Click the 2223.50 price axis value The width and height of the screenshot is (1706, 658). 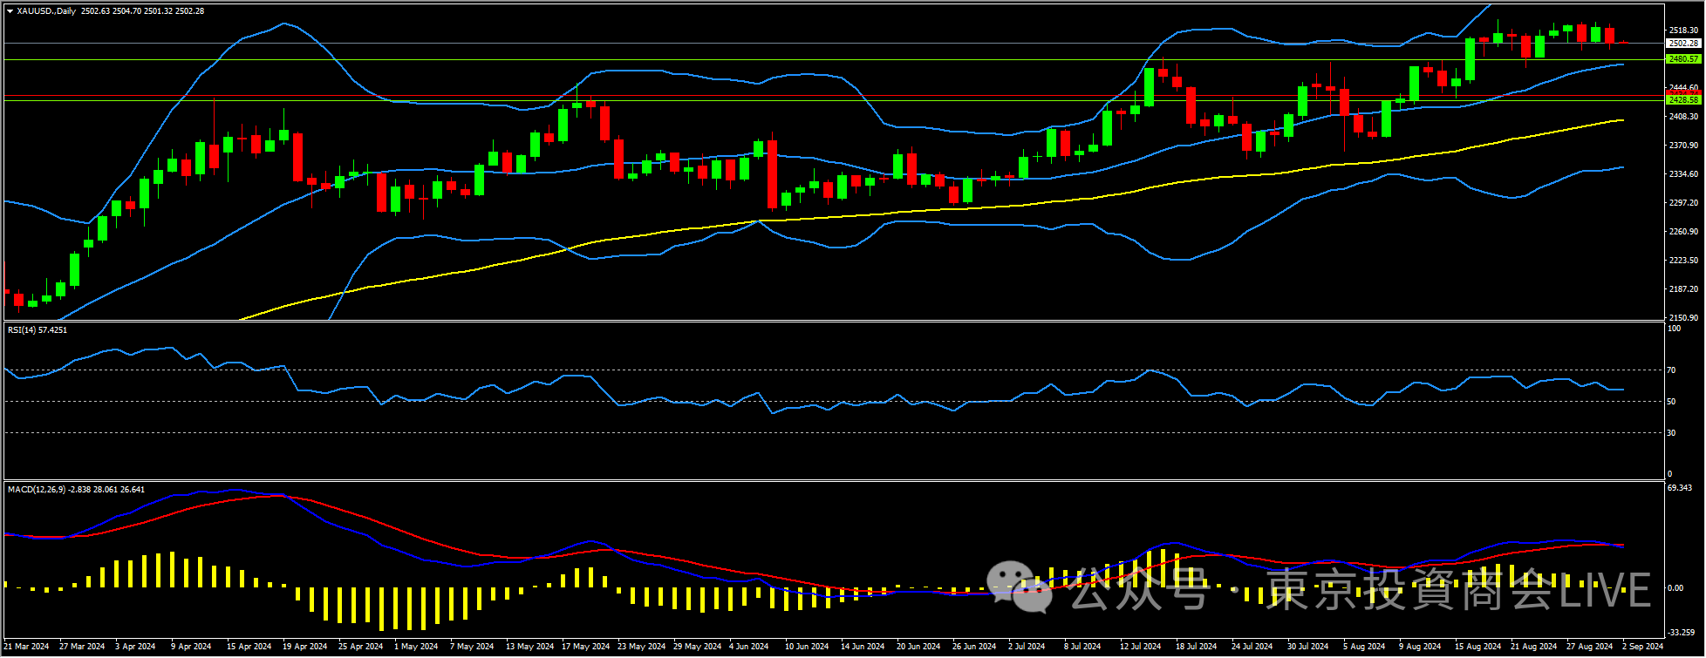tap(1682, 260)
